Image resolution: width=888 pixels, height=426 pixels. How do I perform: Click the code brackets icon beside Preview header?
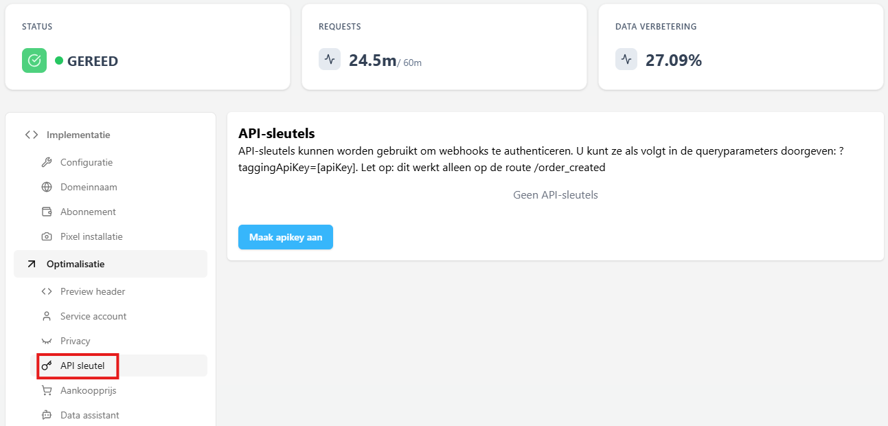[47, 292]
